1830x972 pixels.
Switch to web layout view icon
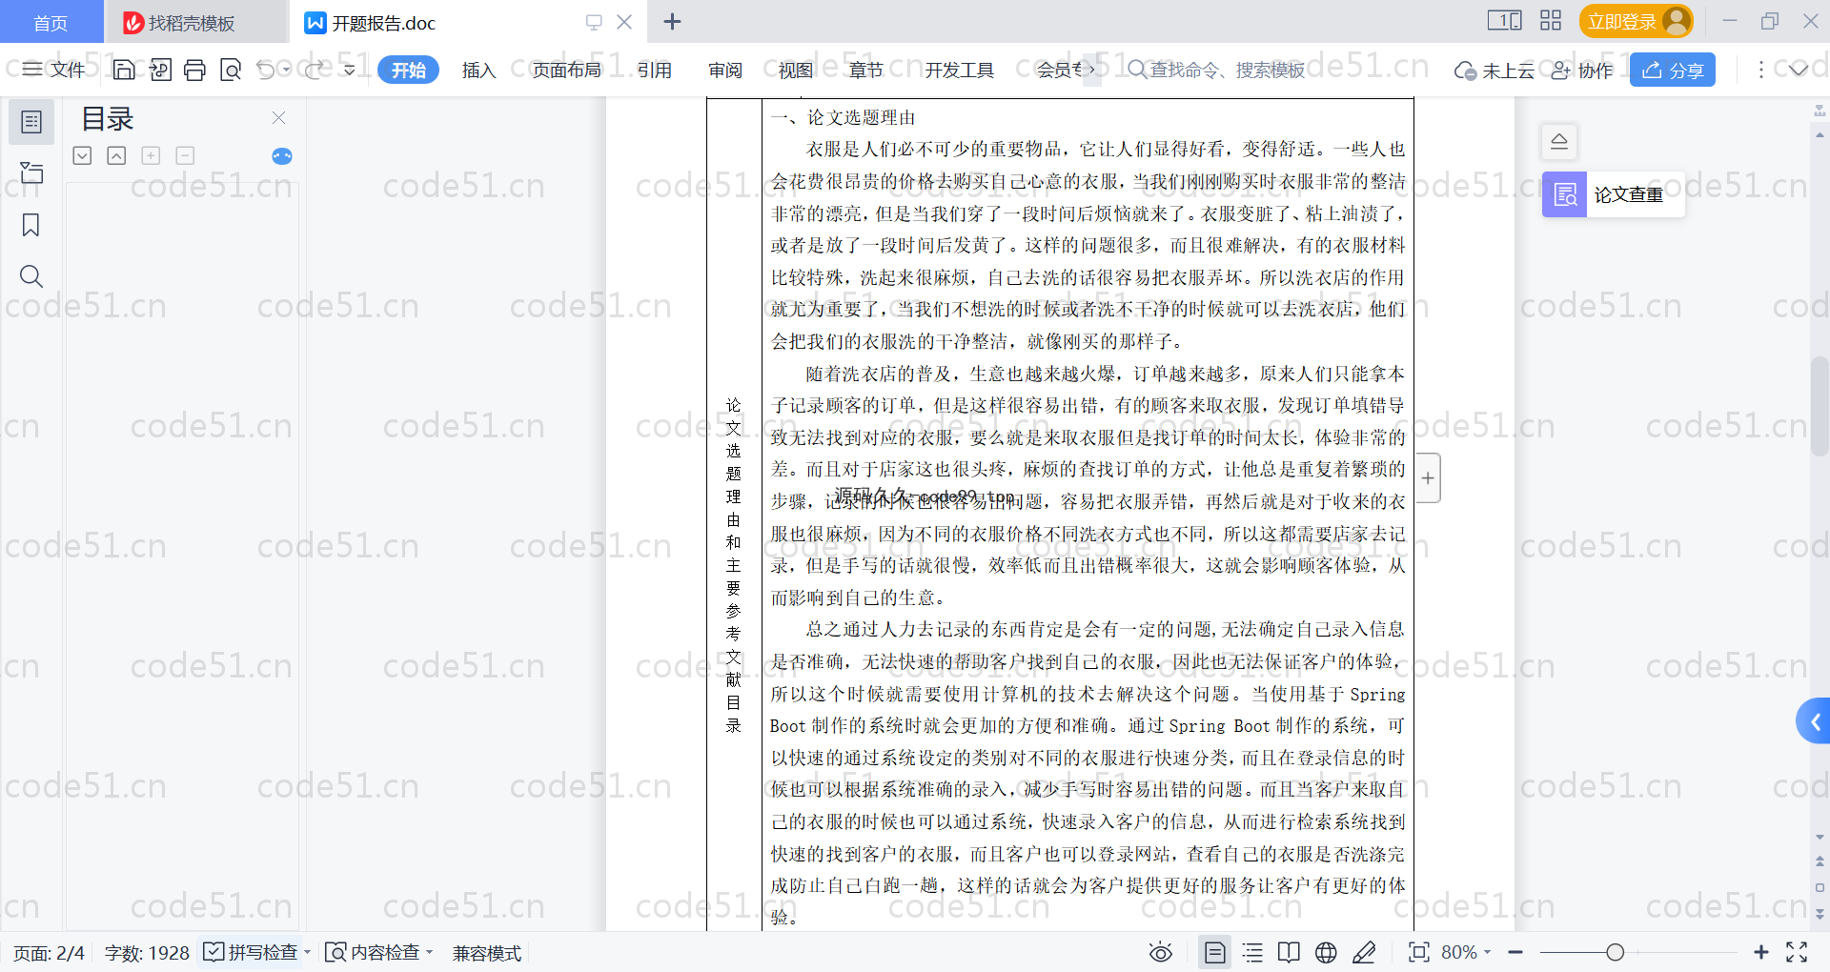point(1326,952)
